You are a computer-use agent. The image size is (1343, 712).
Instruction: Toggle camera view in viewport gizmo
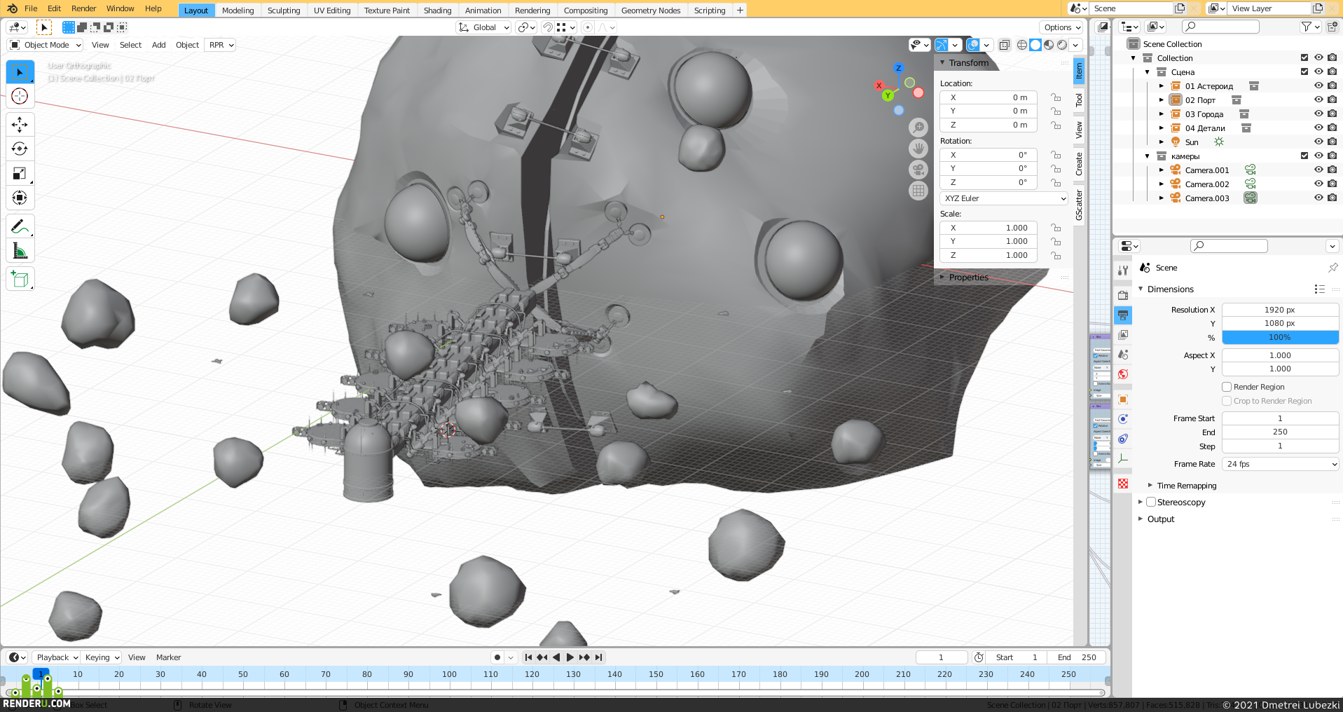coord(918,170)
